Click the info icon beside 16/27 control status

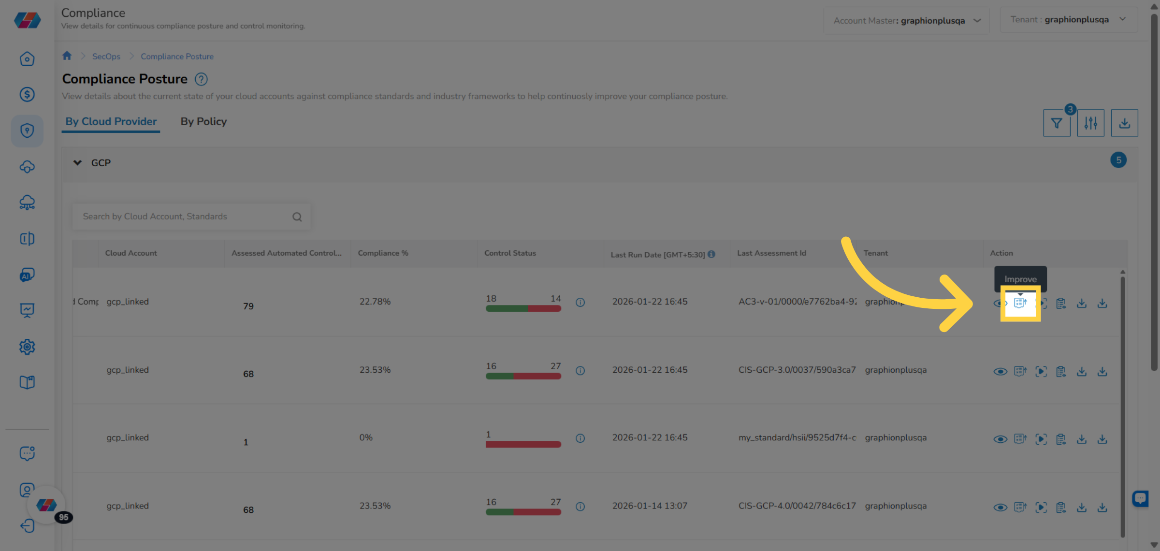(580, 371)
